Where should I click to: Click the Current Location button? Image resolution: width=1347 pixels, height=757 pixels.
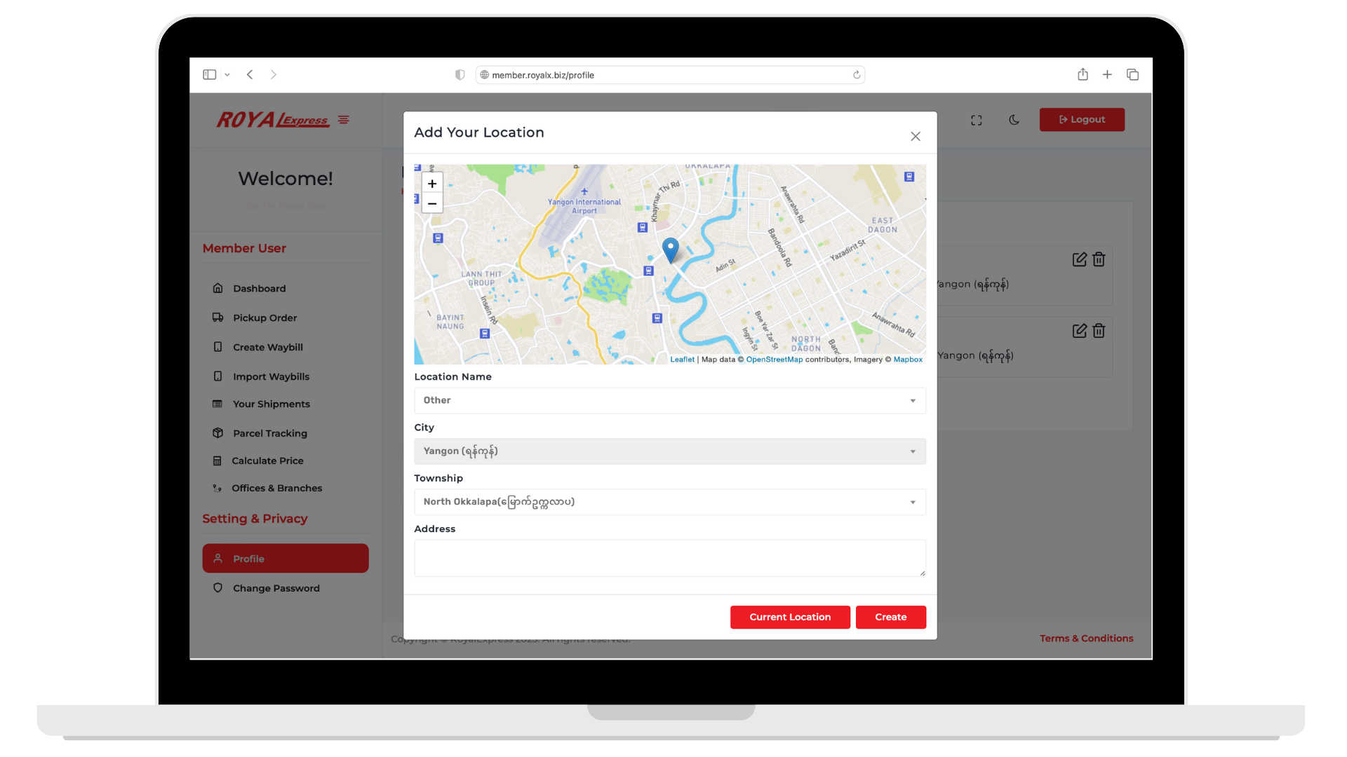point(790,617)
